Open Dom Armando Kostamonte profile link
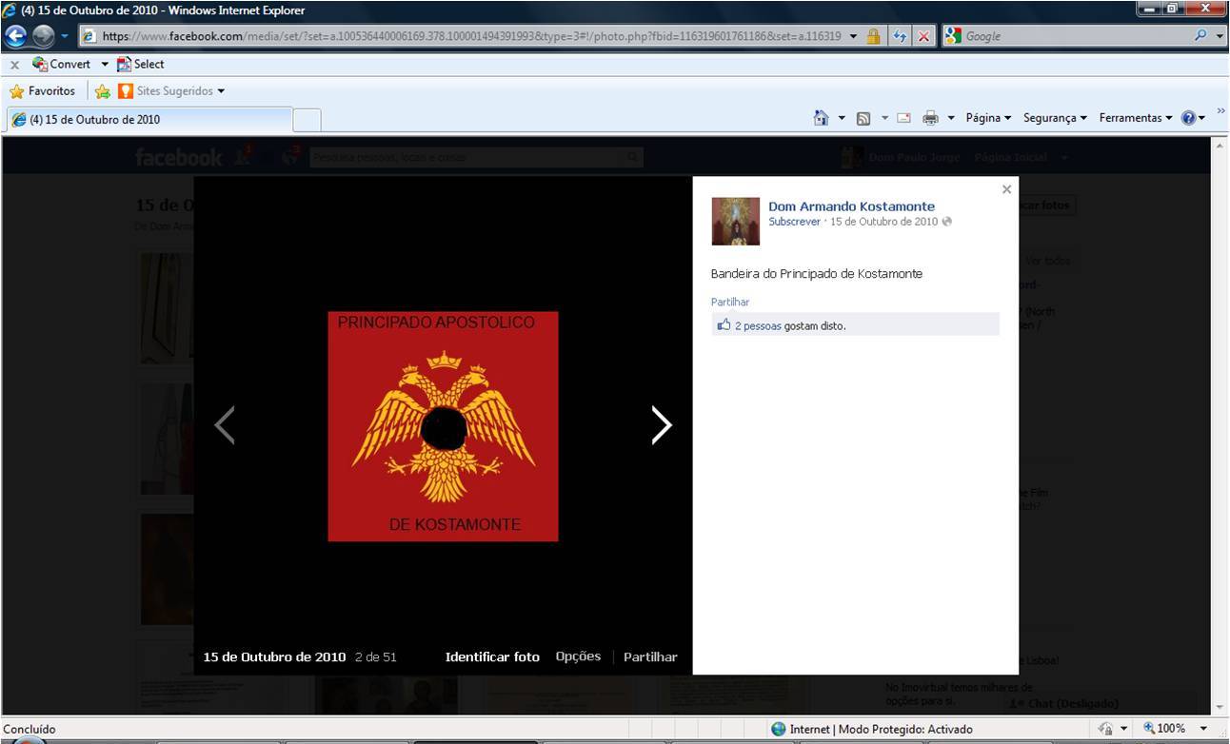This screenshot has width=1230, height=744. tap(851, 206)
